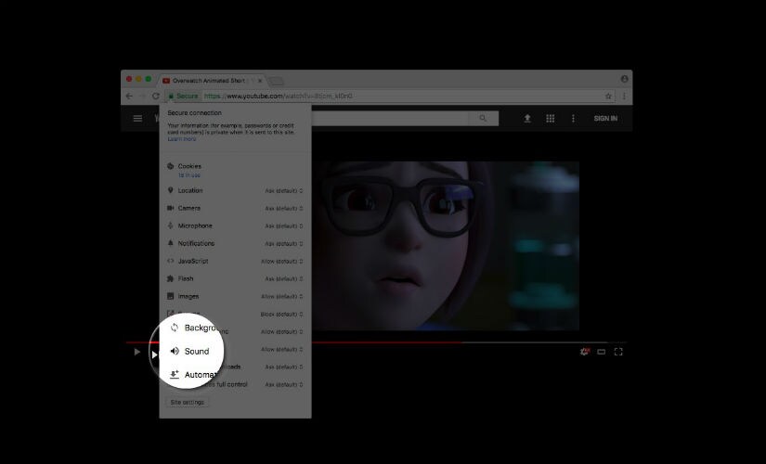Click the Microphone permission icon
The height and width of the screenshot is (464, 766).
[171, 226]
